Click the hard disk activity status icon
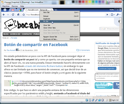Viewport: 124px width, 104px height. click(x=87, y=100)
